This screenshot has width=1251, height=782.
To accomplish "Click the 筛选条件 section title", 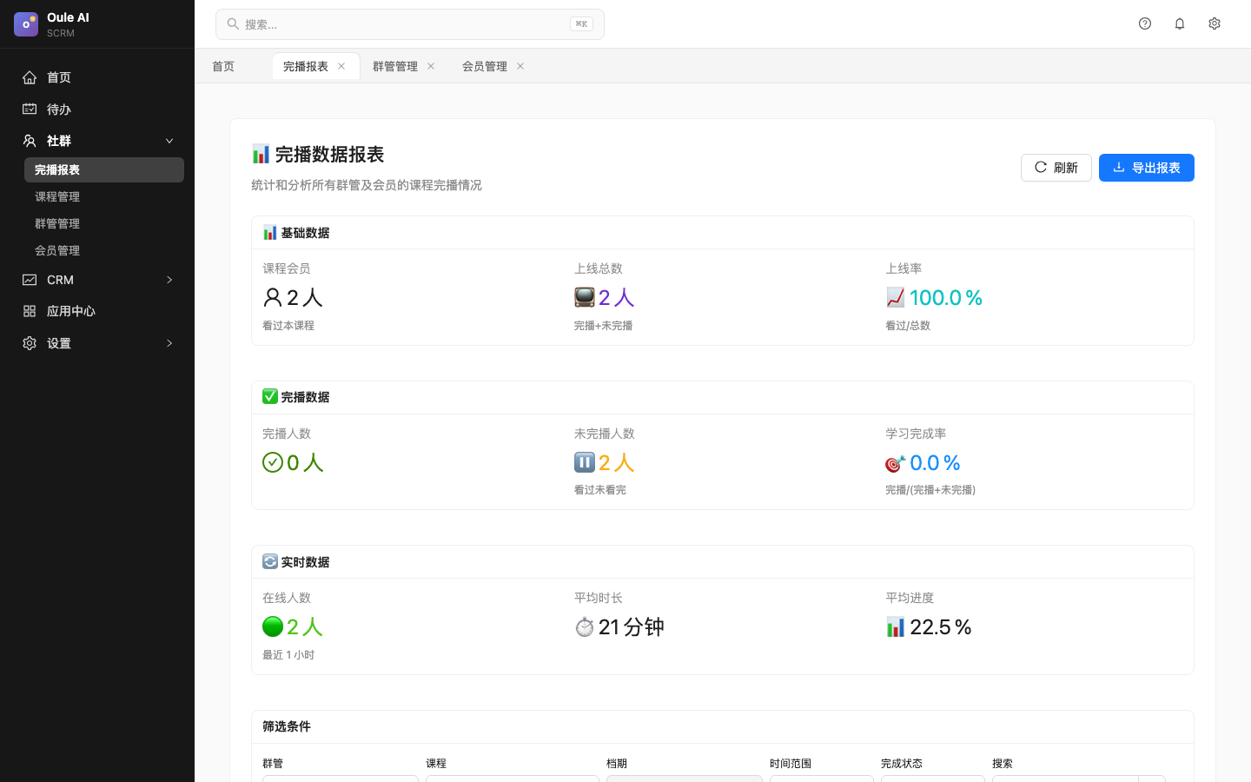I will point(287,726).
